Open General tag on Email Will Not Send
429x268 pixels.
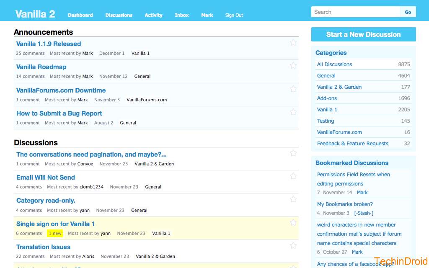point(153,187)
